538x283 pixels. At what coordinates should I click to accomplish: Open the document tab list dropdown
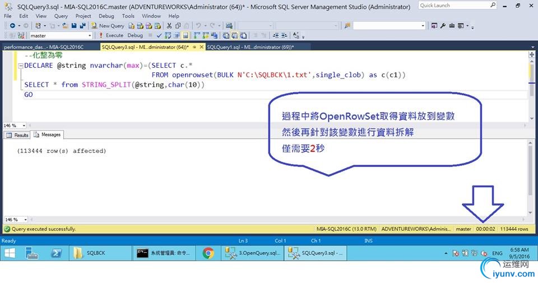pyautogui.click(x=532, y=47)
